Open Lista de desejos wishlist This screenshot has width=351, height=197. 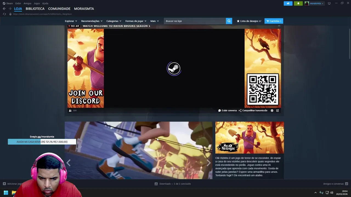click(249, 21)
